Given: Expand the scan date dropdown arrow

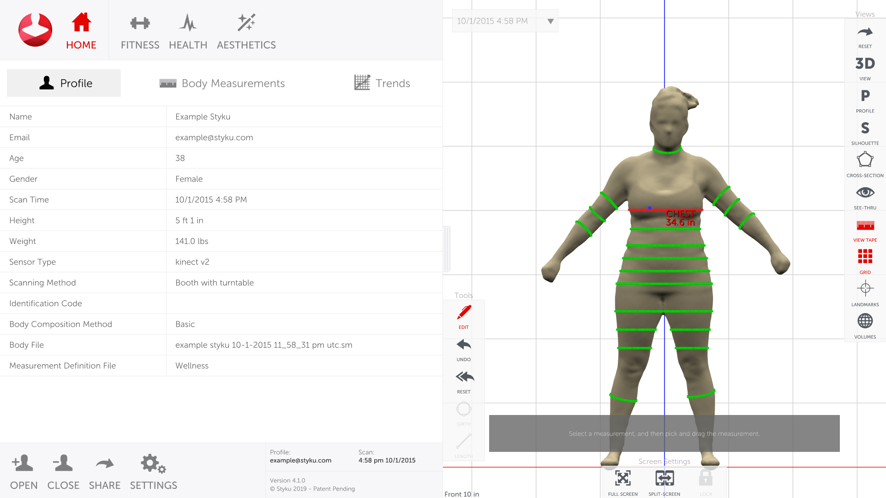Looking at the screenshot, I should click(550, 21).
